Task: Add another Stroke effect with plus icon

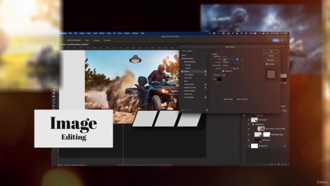Action: point(205,71)
